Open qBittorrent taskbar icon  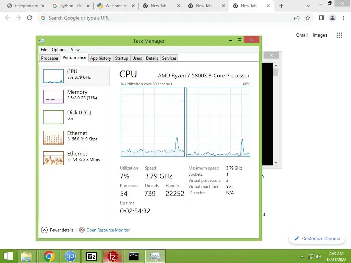click(x=70, y=256)
